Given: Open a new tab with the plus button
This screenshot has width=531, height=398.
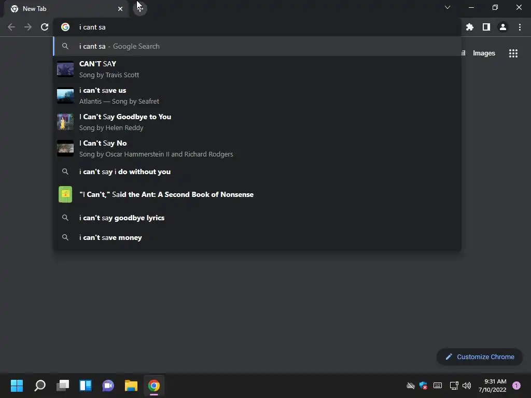Looking at the screenshot, I should [140, 8].
